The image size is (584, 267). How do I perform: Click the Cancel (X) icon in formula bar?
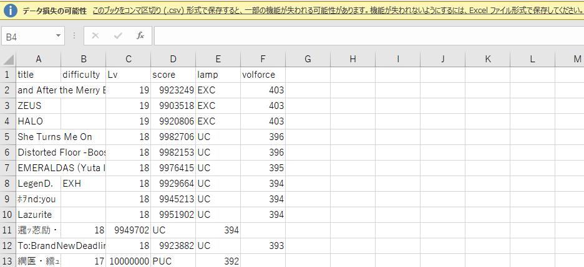point(95,36)
